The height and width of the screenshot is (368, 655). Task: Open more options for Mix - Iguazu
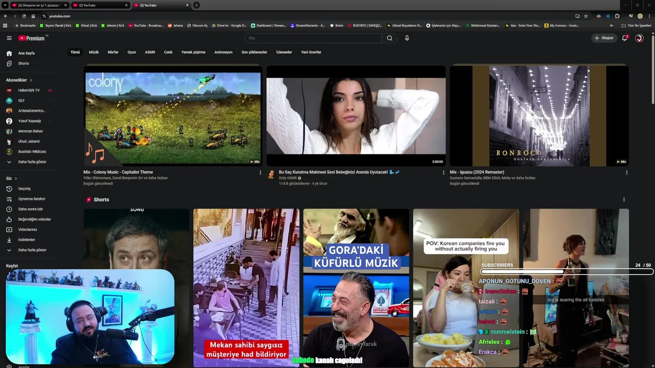[x=626, y=172]
